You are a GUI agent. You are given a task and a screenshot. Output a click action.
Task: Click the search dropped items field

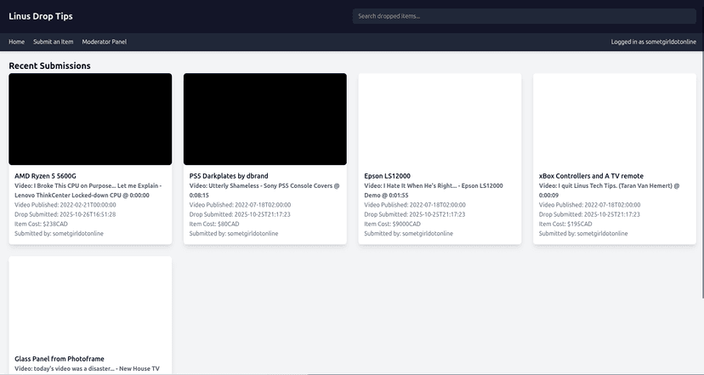coord(524,16)
